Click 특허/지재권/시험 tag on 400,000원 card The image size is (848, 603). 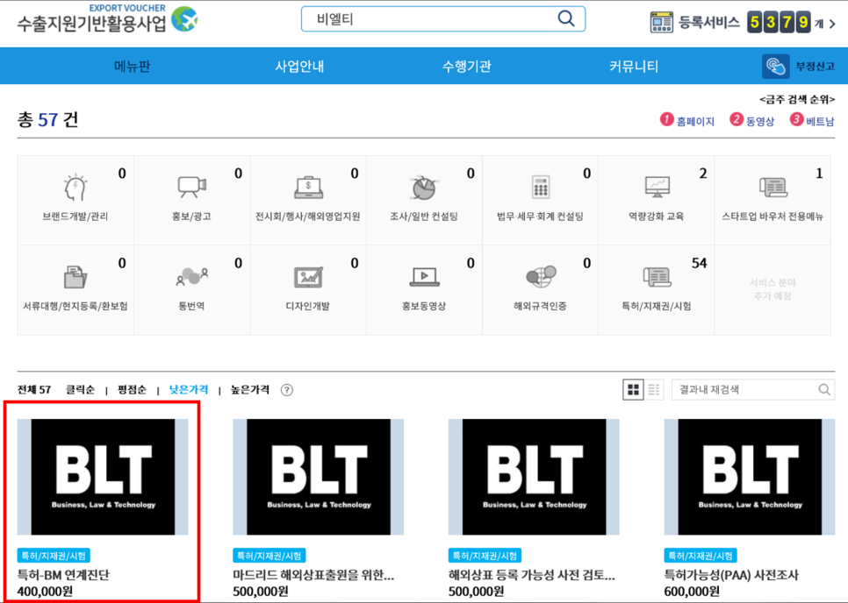pos(54,556)
